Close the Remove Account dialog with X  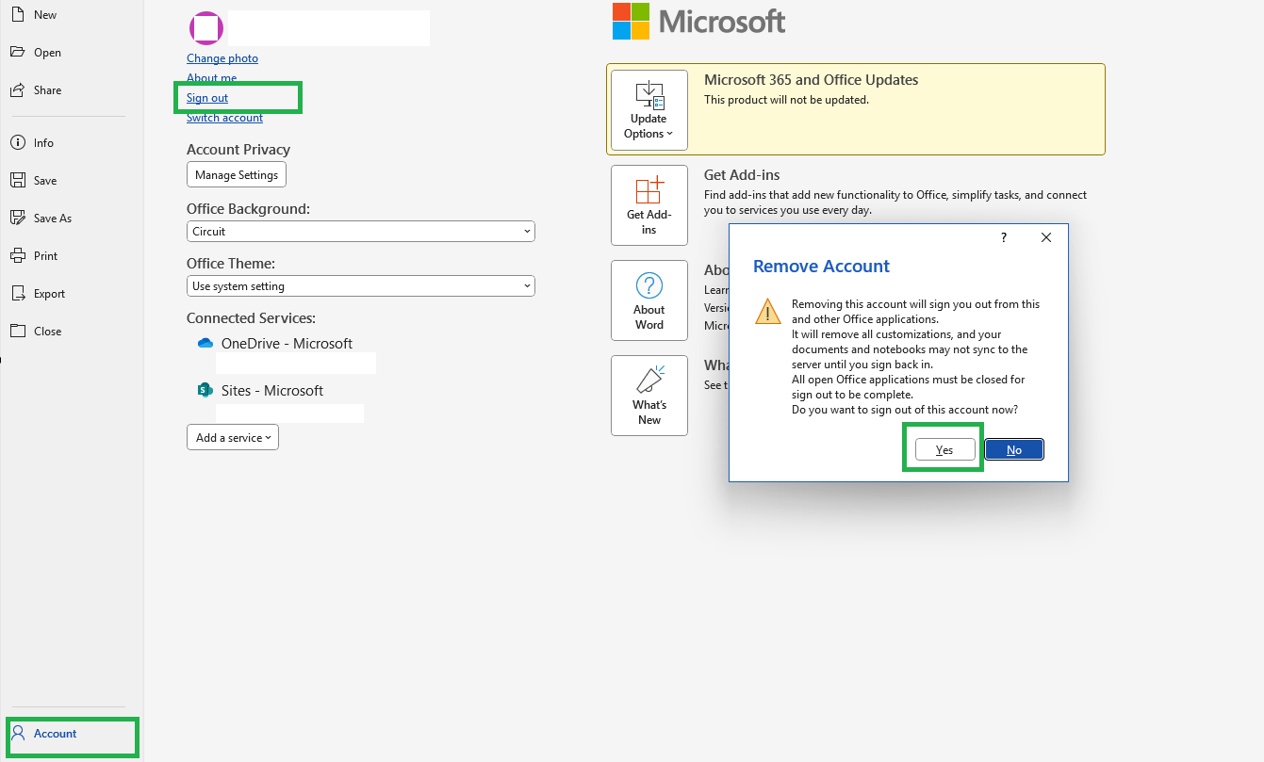[x=1046, y=238]
